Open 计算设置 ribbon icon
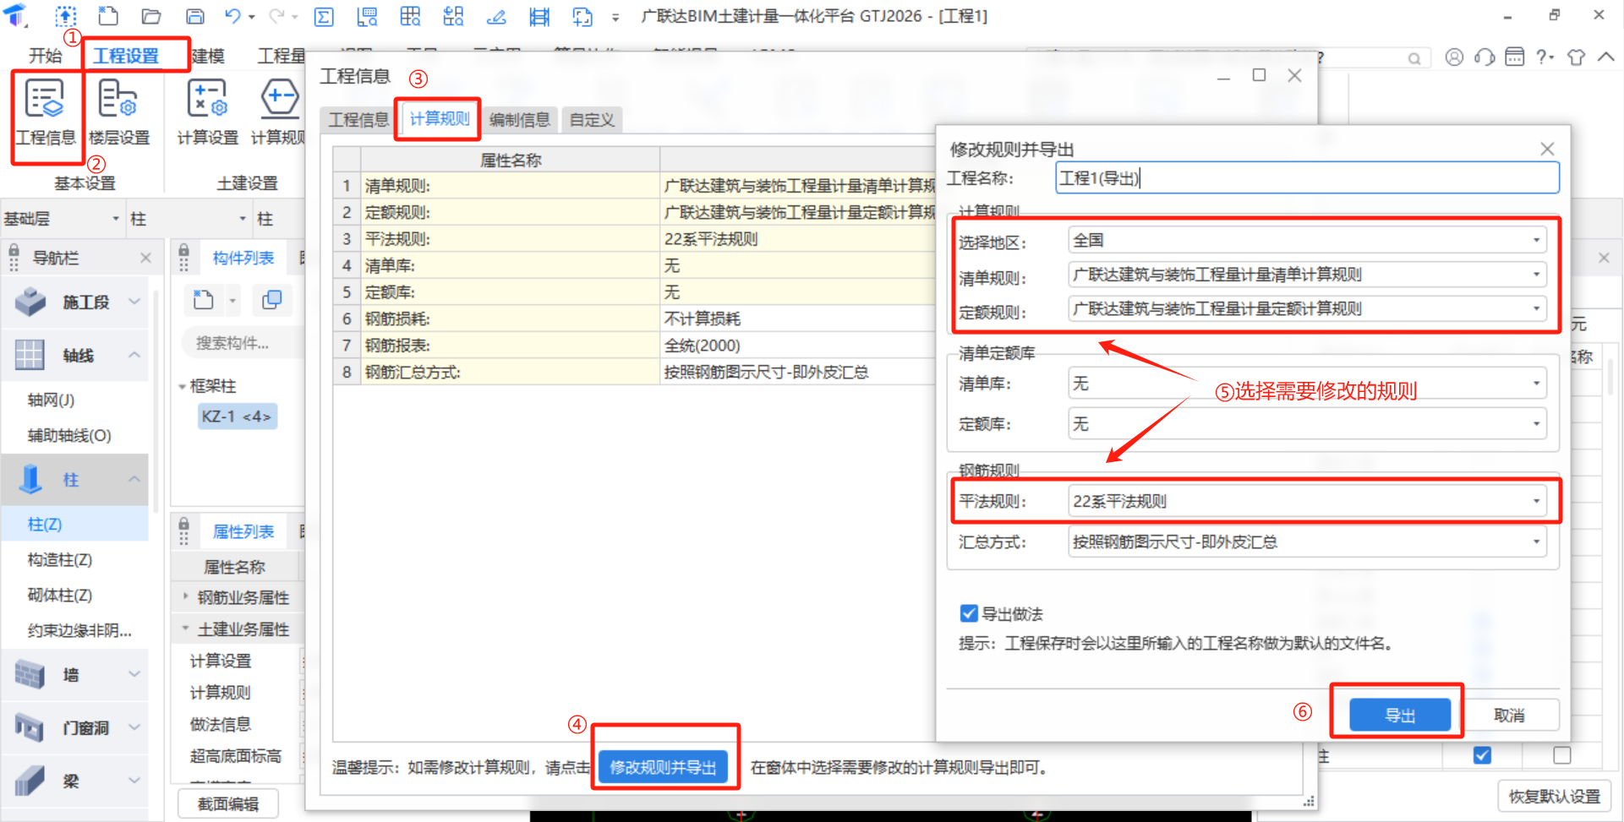1624x822 pixels. pos(207,112)
